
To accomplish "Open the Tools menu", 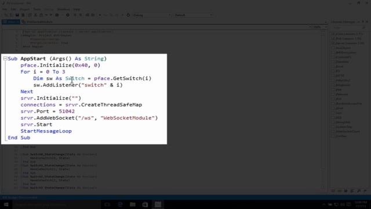I will point(37,9).
